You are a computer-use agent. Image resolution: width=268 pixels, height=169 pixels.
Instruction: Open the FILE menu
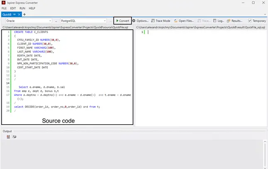click(4, 8)
